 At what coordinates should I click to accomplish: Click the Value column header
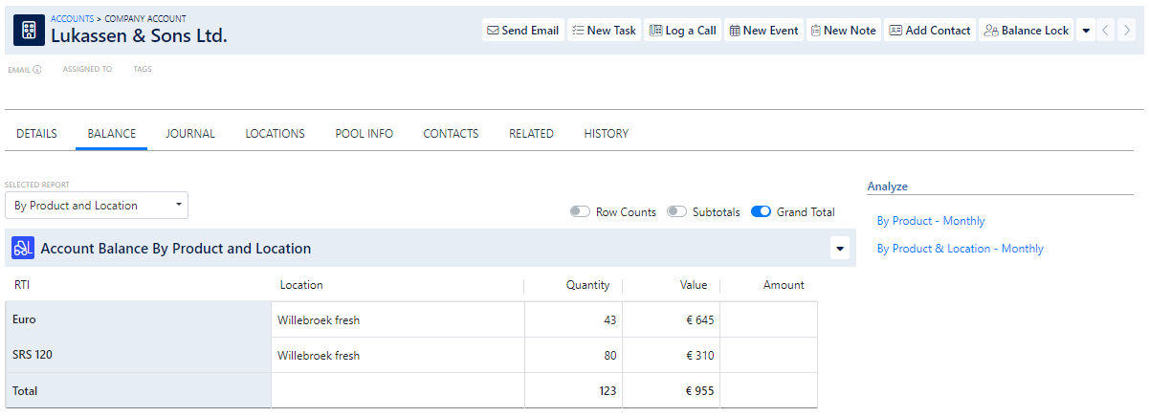(x=693, y=285)
